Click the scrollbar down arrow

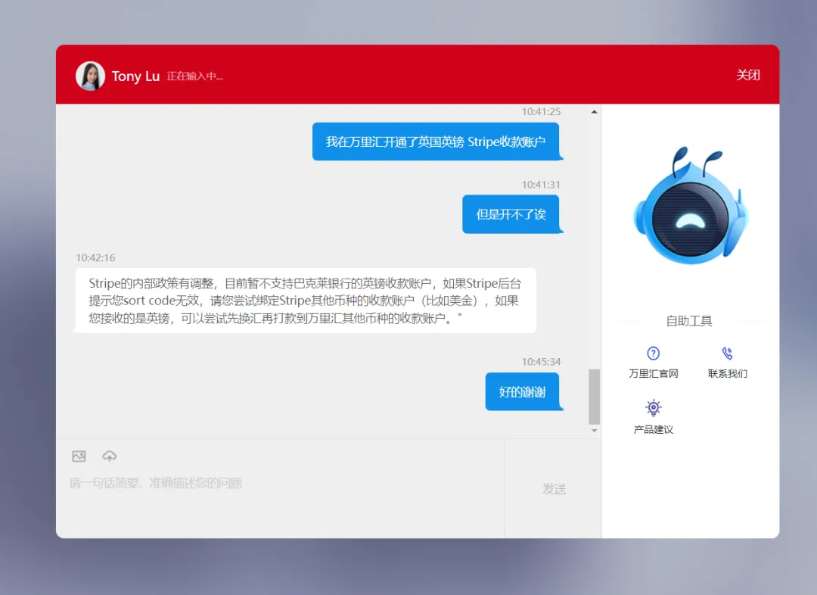tap(594, 431)
